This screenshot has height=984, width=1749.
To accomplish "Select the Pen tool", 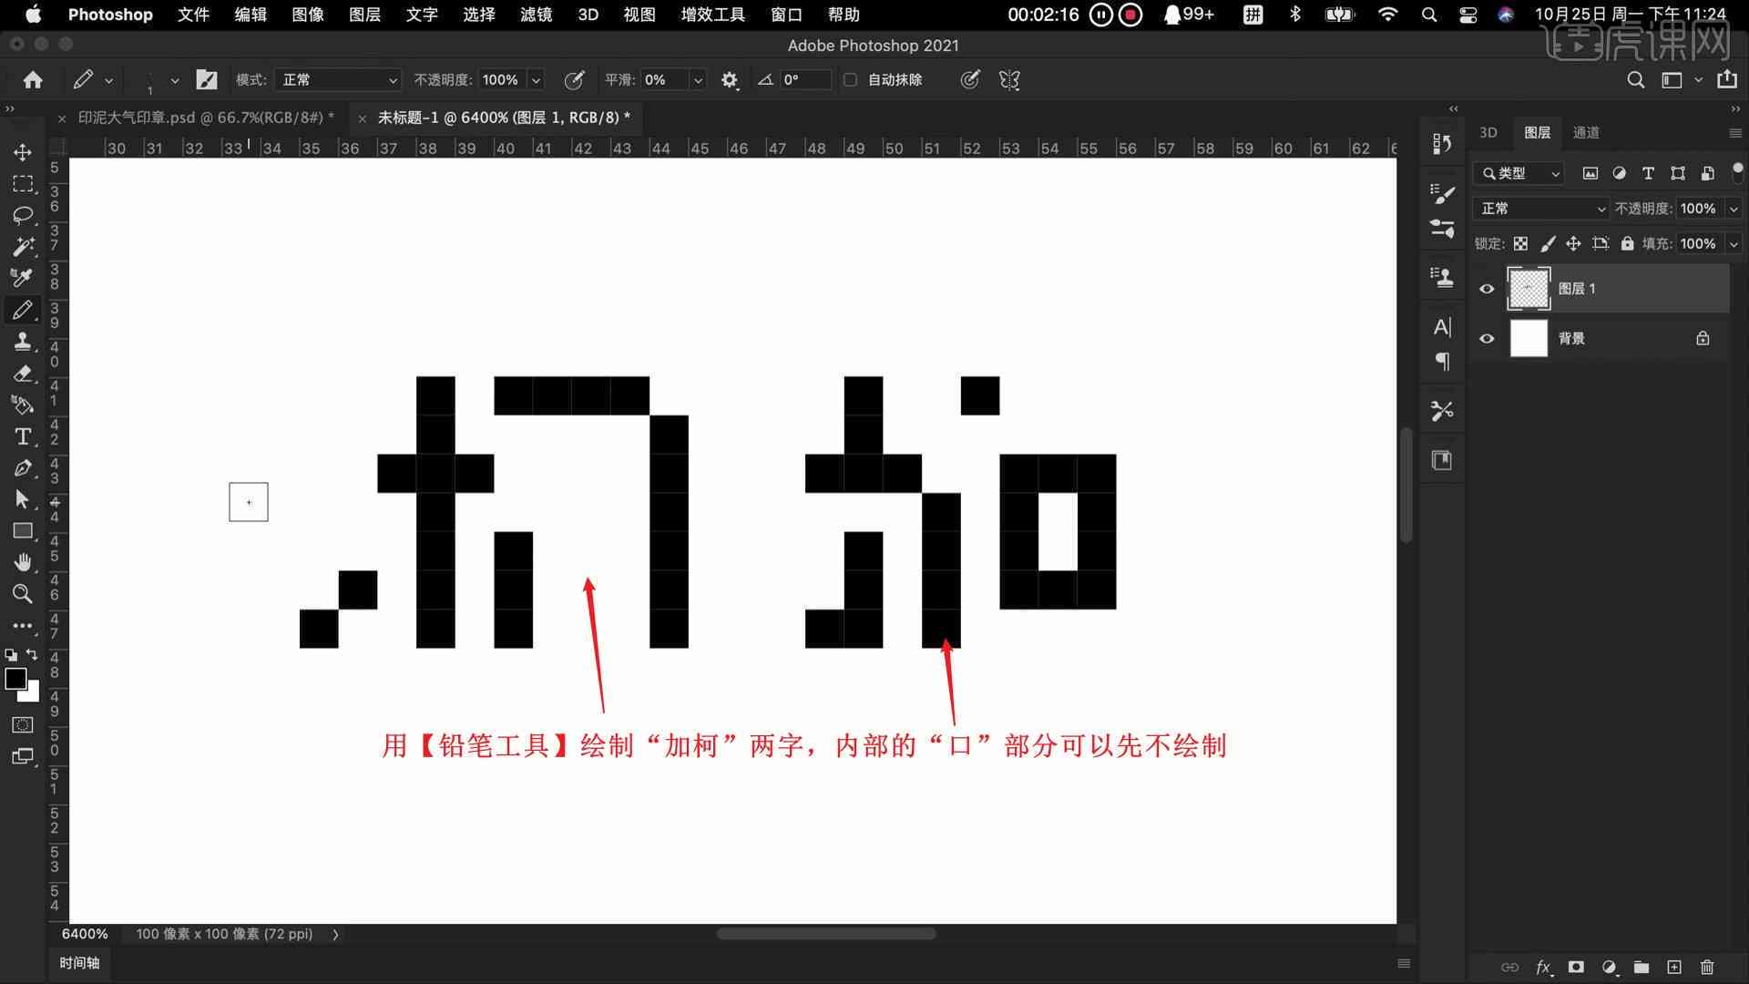I will tap(23, 468).
